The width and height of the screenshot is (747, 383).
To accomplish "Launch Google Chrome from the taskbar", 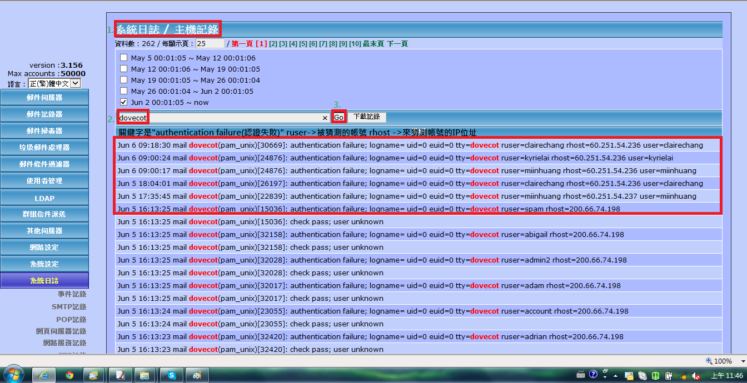I will coord(69,375).
